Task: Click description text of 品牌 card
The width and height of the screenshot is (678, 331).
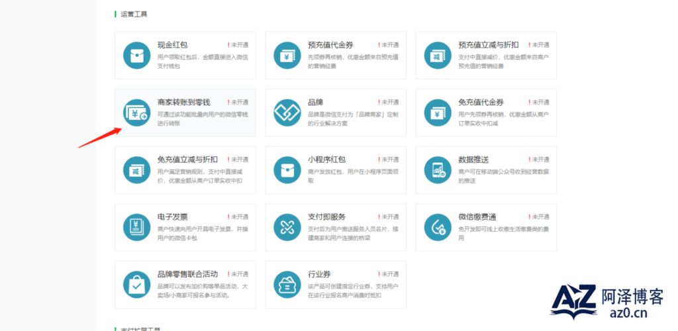Action: pyautogui.click(x=353, y=119)
